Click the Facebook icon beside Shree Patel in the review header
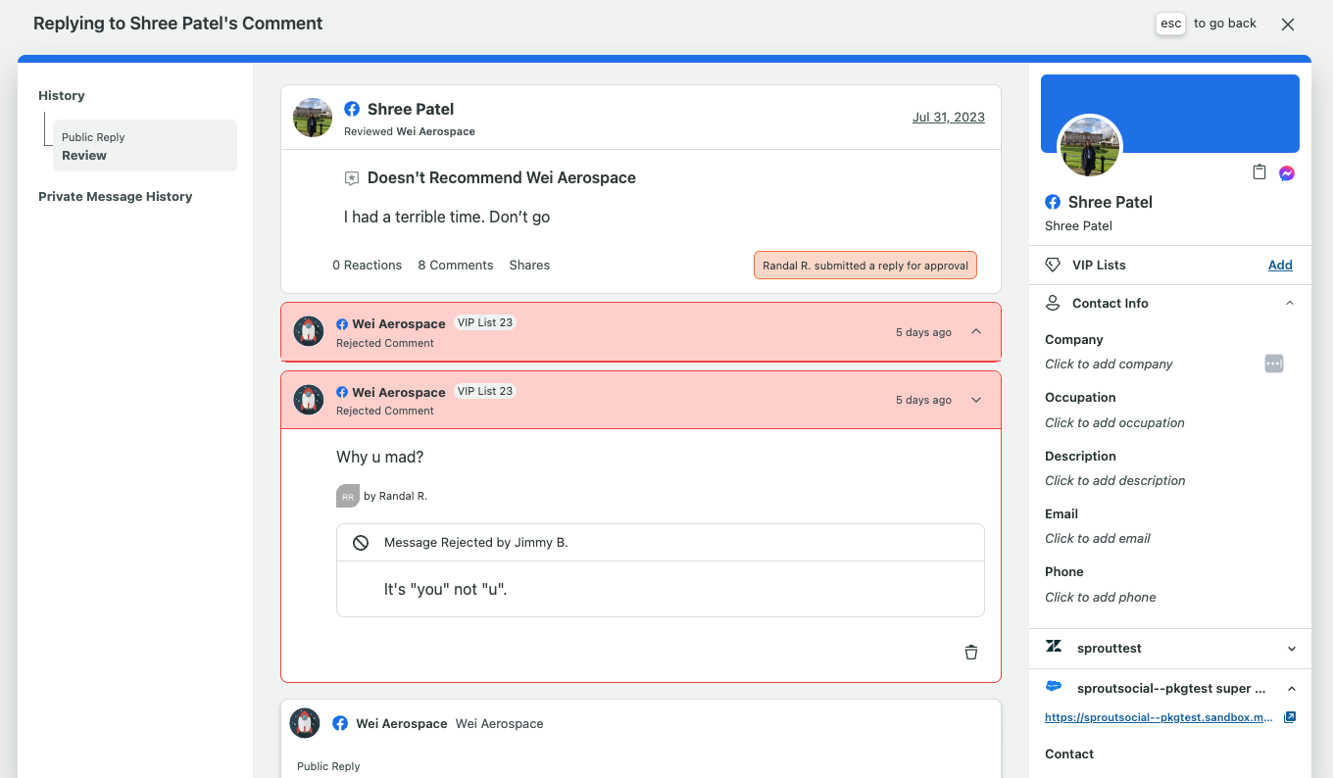This screenshot has width=1333, height=778. (x=352, y=109)
